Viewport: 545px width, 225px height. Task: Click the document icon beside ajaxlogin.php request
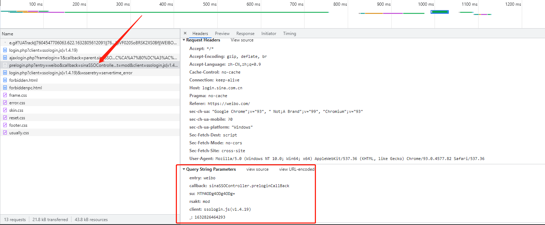pyautogui.click(x=5, y=57)
